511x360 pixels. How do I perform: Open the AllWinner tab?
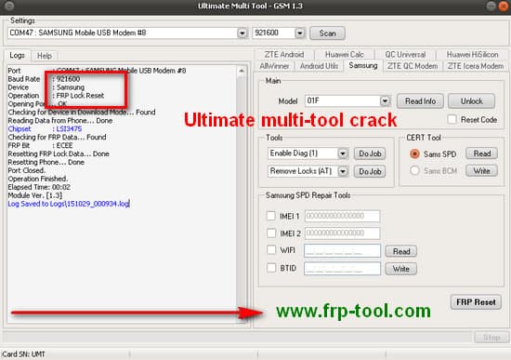(x=274, y=66)
